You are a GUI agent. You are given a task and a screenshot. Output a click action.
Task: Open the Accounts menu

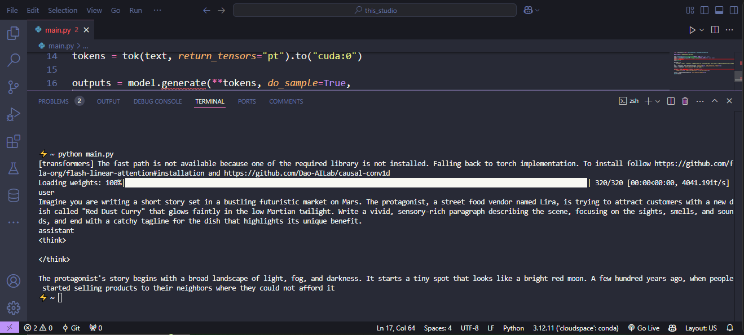[x=14, y=280]
